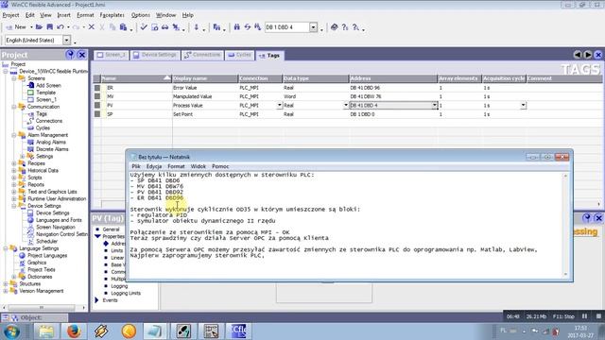605x340 pixels.
Task: Collapse the Screens folder
Action: pos(14,78)
